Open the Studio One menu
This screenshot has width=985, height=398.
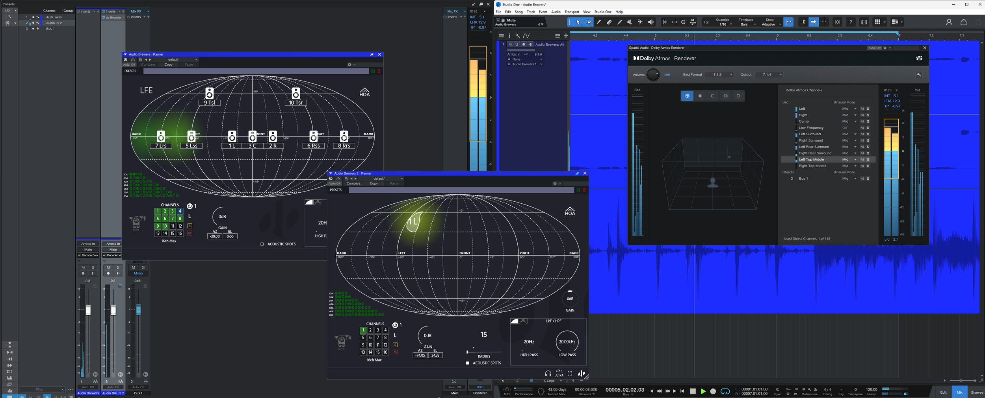(603, 12)
